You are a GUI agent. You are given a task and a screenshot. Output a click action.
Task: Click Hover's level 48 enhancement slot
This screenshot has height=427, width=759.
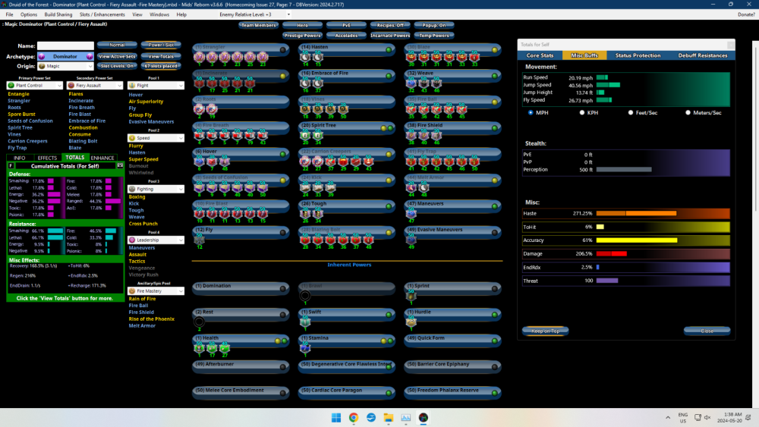pos(224,161)
